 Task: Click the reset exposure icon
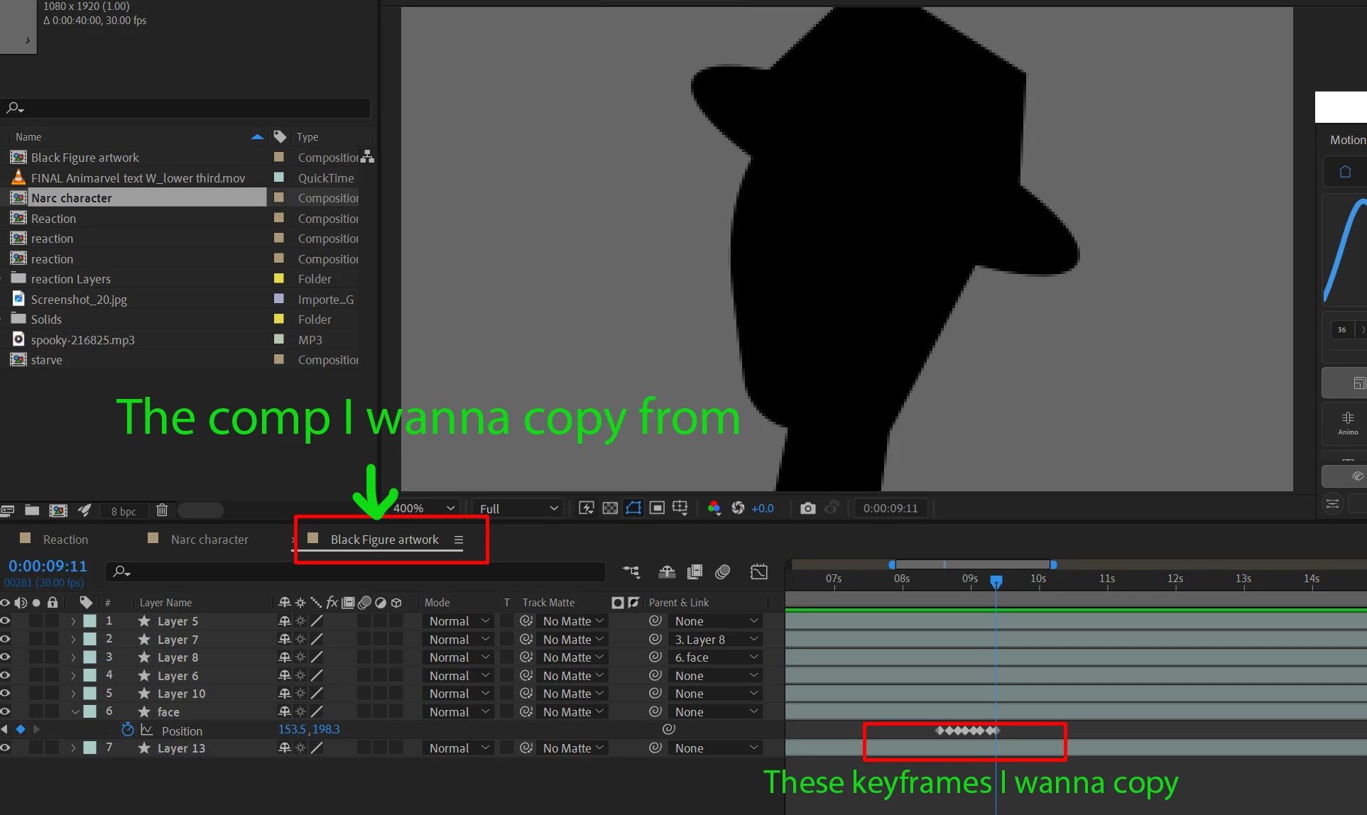[738, 508]
